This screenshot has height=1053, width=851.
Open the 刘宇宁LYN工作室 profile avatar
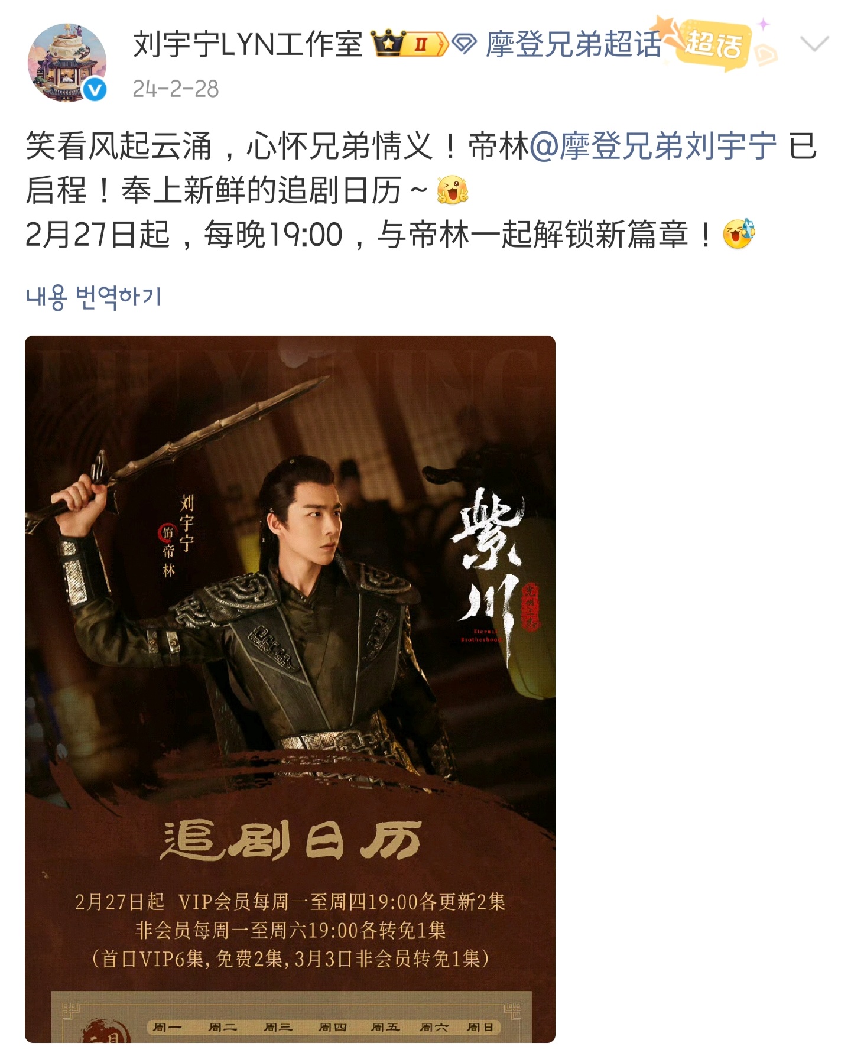pyautogui.click(x=67, y=63)
